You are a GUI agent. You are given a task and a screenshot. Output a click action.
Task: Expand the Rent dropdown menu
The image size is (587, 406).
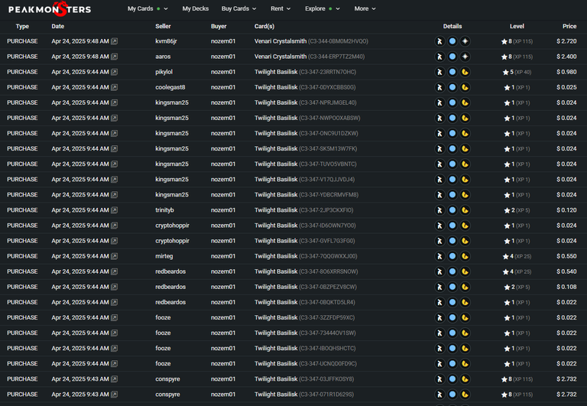(281, 8)
